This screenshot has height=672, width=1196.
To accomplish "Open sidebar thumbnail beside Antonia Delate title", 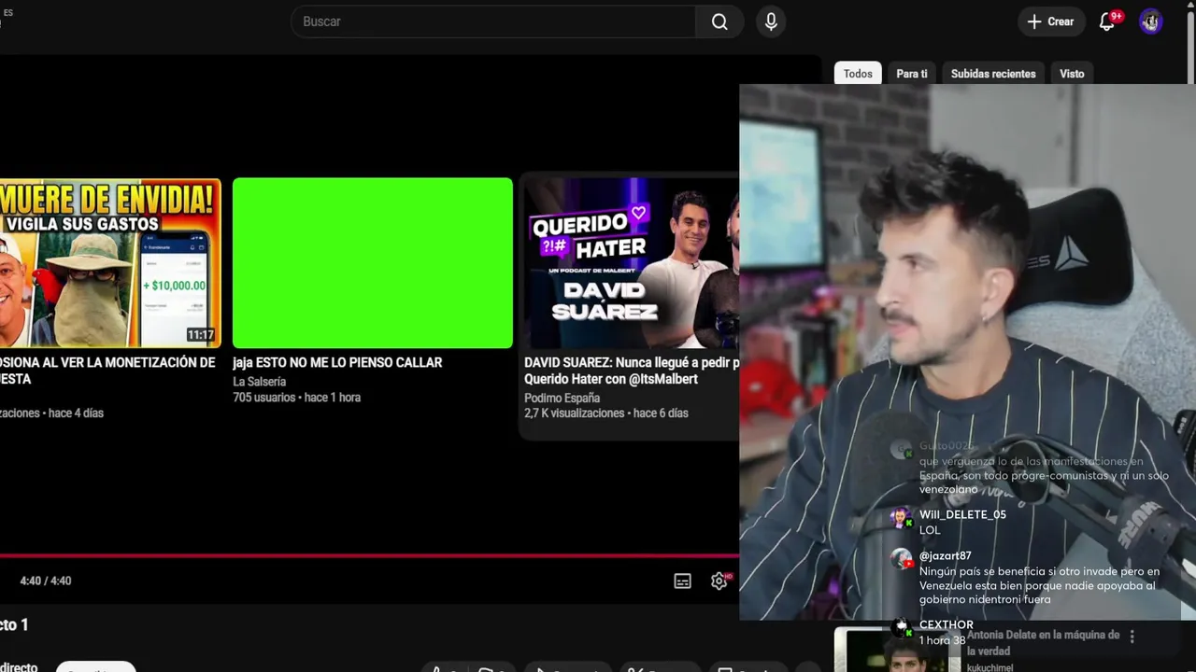I will 897,650.
